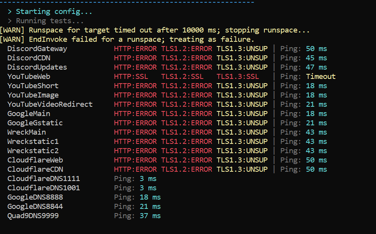The width and height of the screenshot is (376, 234).
Task: Click the EndInvoke failed warning line
Action: 127,39
